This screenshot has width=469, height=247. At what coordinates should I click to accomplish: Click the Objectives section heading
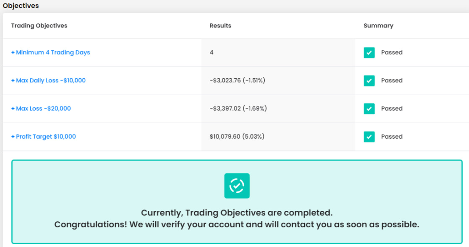pyautogui.click(x=21, y=6)
